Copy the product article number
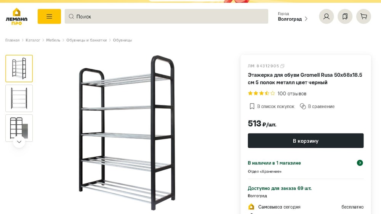This screenshot has width=381, height=214. coord(282,66)
